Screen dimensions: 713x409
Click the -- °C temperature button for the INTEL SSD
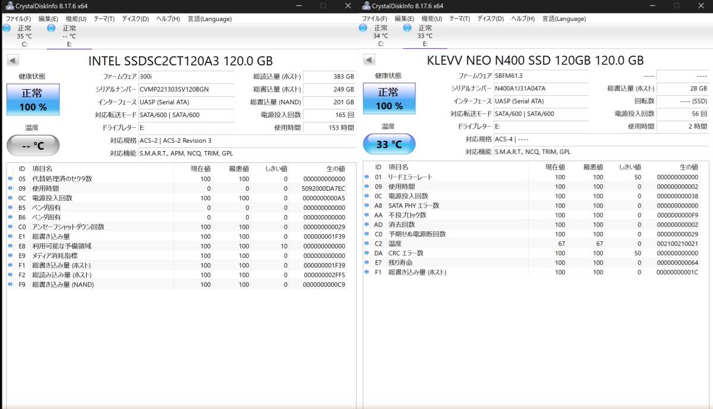(33, 145)
